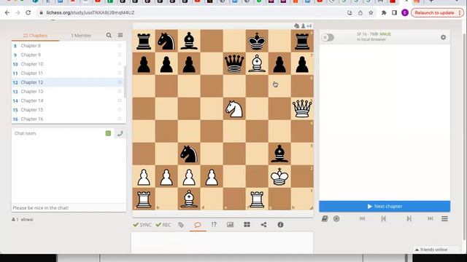Screen dimensions: 467x262
Task: Click the white knight on e5
Action: [x=234, y=108]
